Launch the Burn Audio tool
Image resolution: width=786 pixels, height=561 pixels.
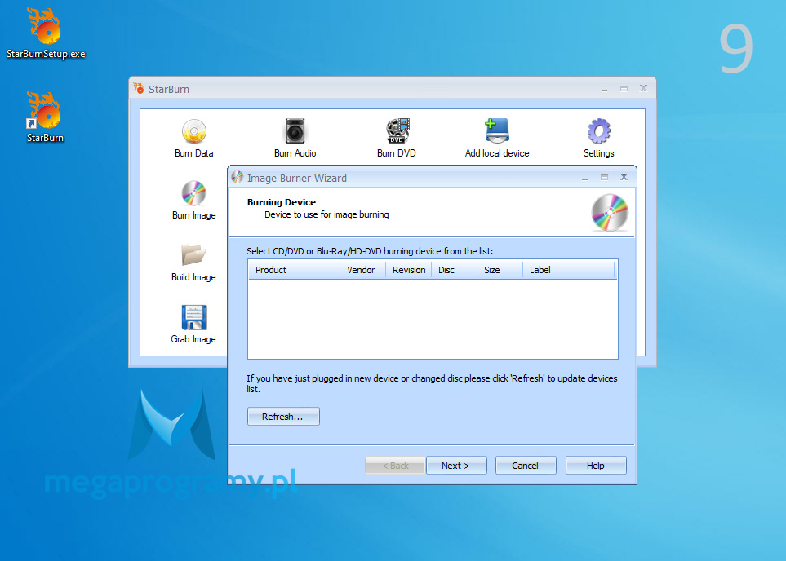pyautogui.click(x=295, y=139)
